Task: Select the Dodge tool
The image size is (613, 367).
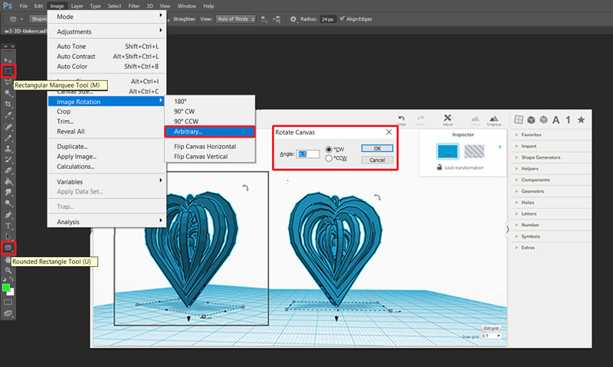Action: 8,203
